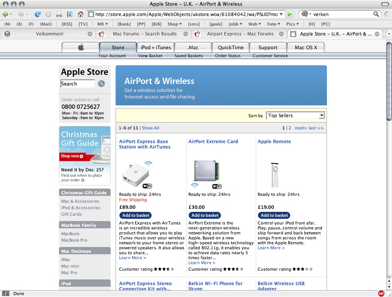This screenshot has width=392, height=297.
Task: Click the magnifier in browser search field
Action: (x=376, y=14)
